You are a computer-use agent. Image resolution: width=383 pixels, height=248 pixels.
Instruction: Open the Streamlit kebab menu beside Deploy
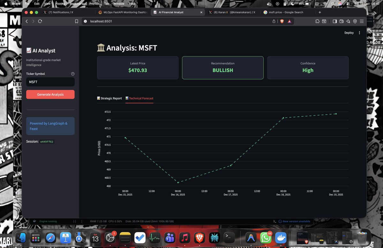point(359,33)
